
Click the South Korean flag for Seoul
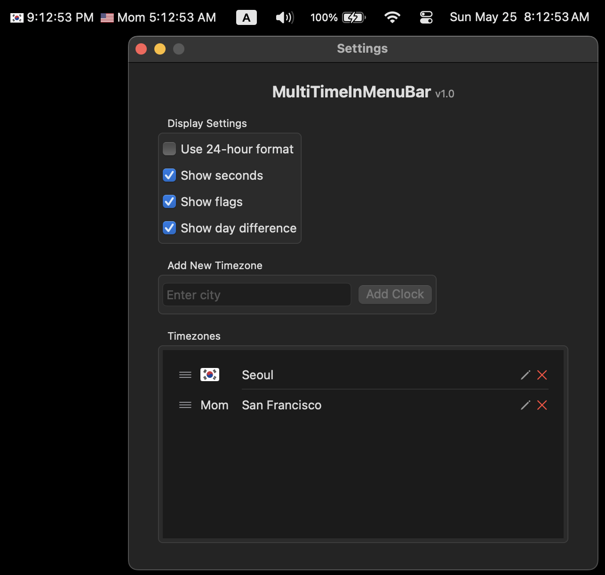click(x=210, y=375)
